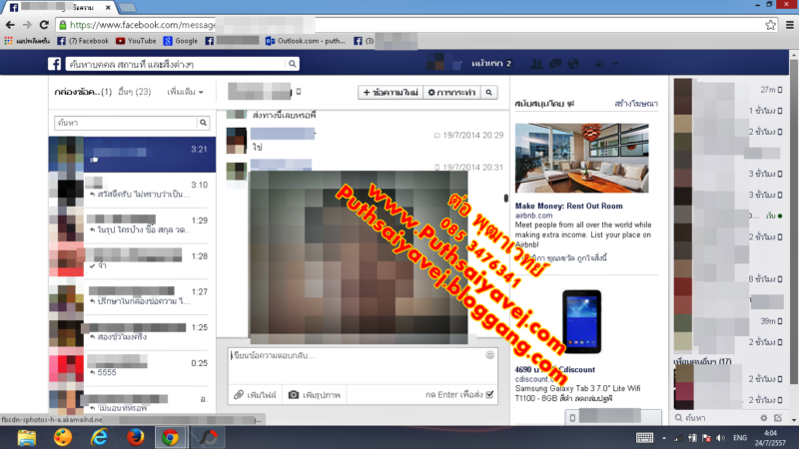This screenshot has height=449, width=799.
Task: Click the conversation list search field
Action: 126,123
